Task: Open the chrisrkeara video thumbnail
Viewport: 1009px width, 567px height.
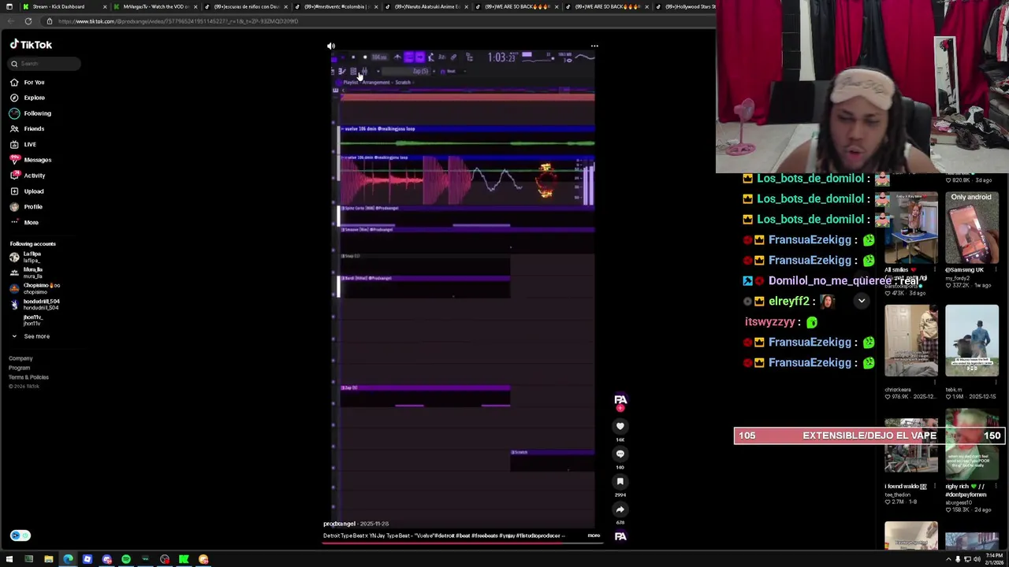Action: [911, 341]
